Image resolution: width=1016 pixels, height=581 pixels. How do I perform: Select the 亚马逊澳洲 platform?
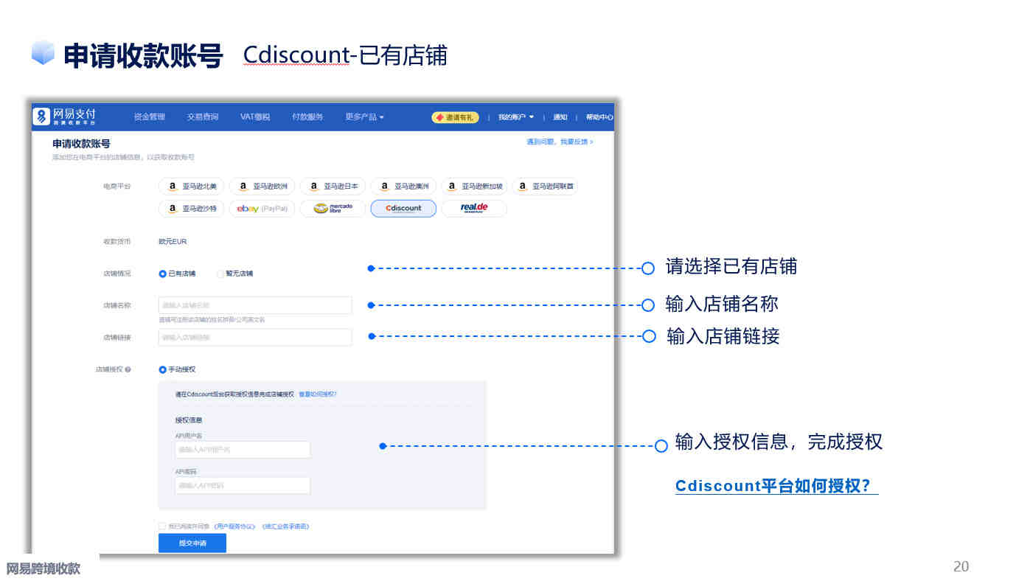tap(403, 187)
